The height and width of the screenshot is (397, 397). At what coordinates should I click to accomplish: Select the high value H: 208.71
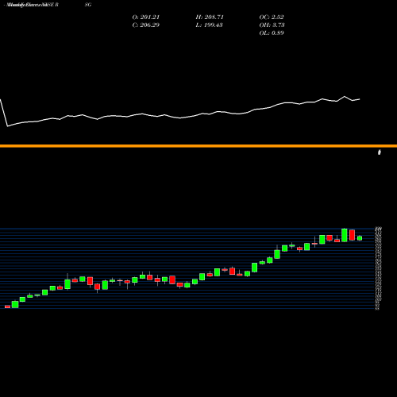[x=210, y=17]
